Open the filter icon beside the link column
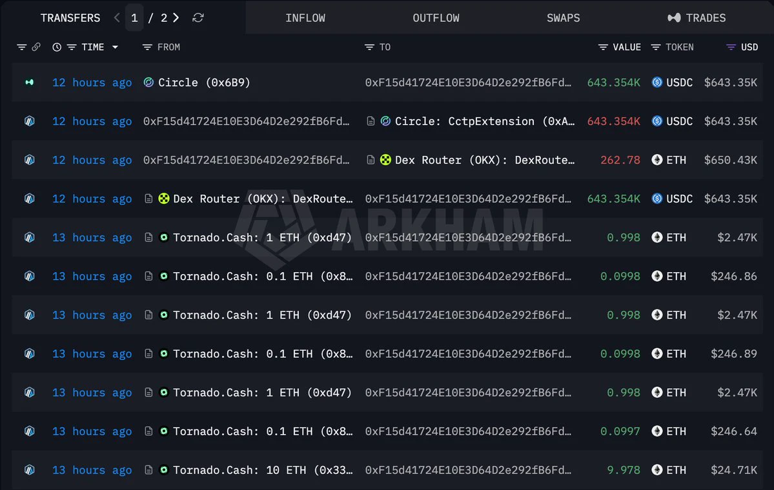774x490 pixels. [x=22, y=47]
